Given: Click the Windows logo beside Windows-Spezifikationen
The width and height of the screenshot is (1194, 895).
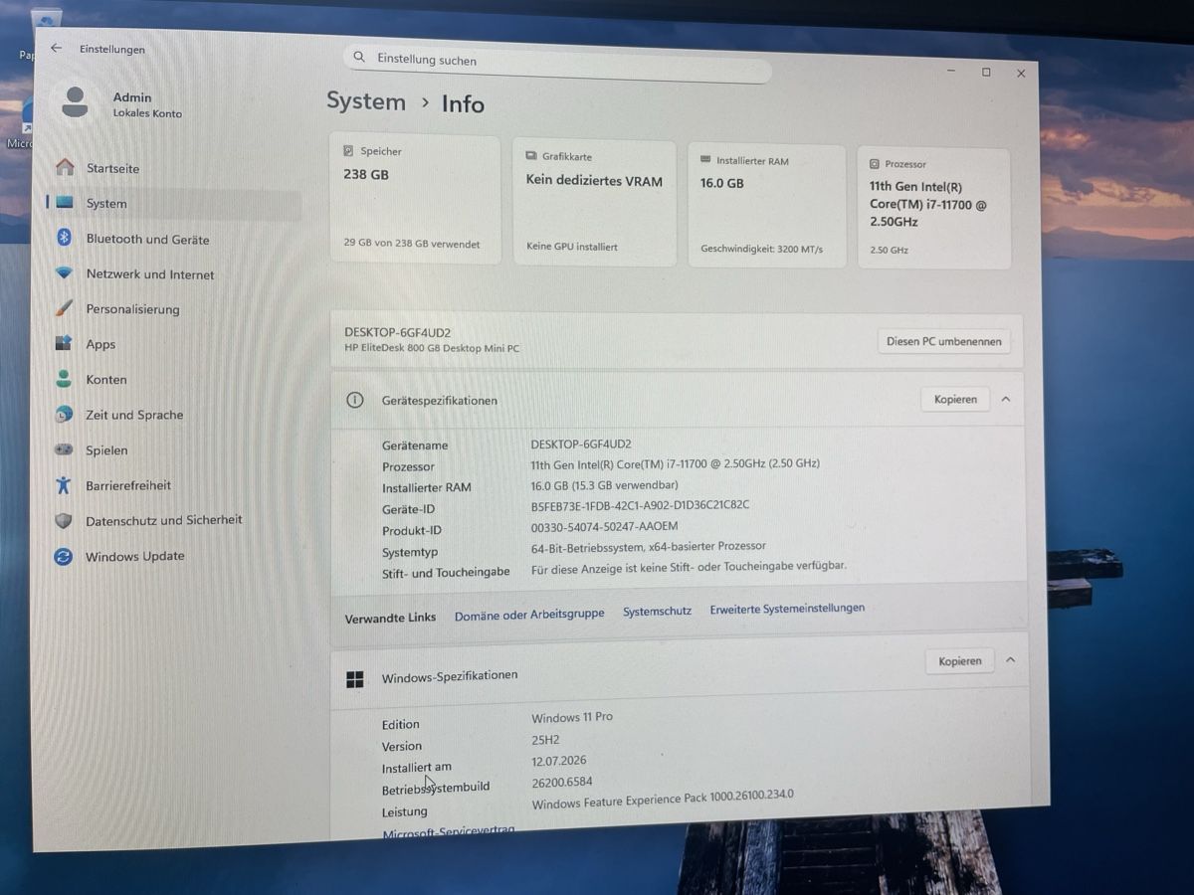Looking at the screenshot, I should (x=354, y=679).
